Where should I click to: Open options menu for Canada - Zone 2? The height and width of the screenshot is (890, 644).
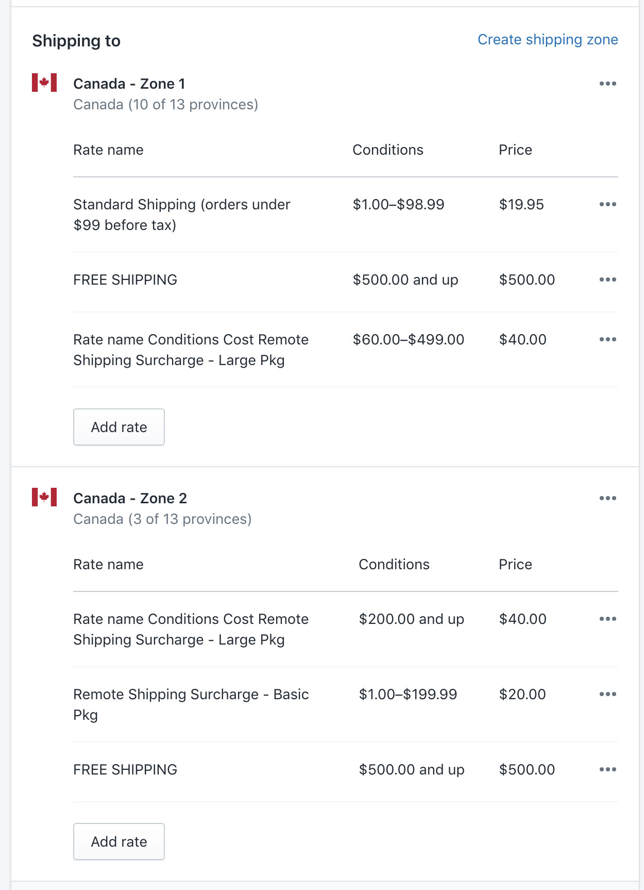(607, 498)
